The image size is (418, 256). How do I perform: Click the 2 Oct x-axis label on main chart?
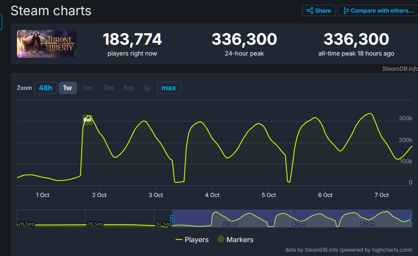[x=99, y=195]
